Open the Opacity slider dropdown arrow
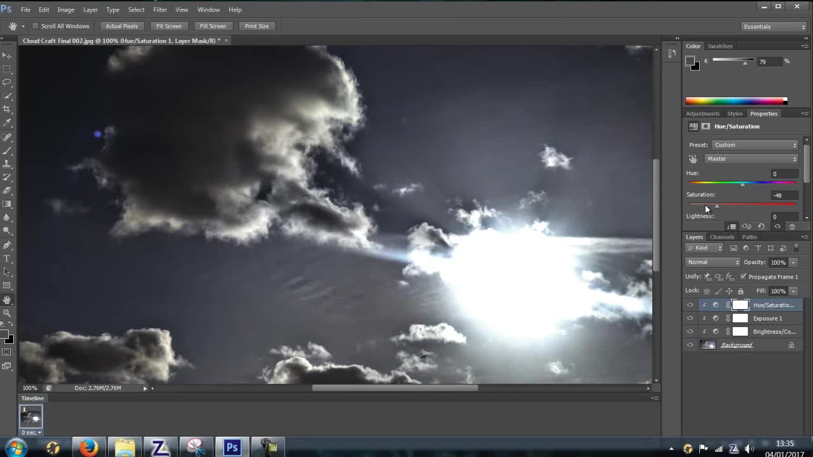The width and height of the screenshot is (813, 457). 793,262
